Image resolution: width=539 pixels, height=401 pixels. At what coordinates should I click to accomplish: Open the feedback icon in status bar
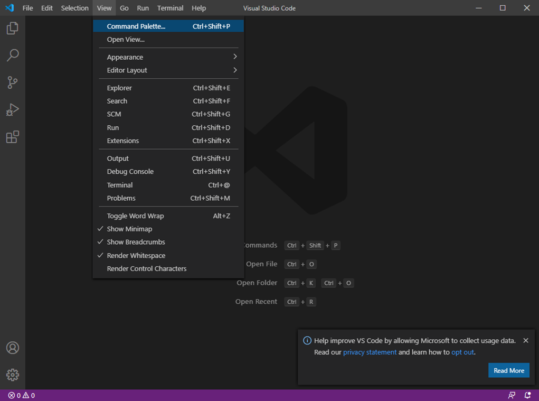click(512, 395)
